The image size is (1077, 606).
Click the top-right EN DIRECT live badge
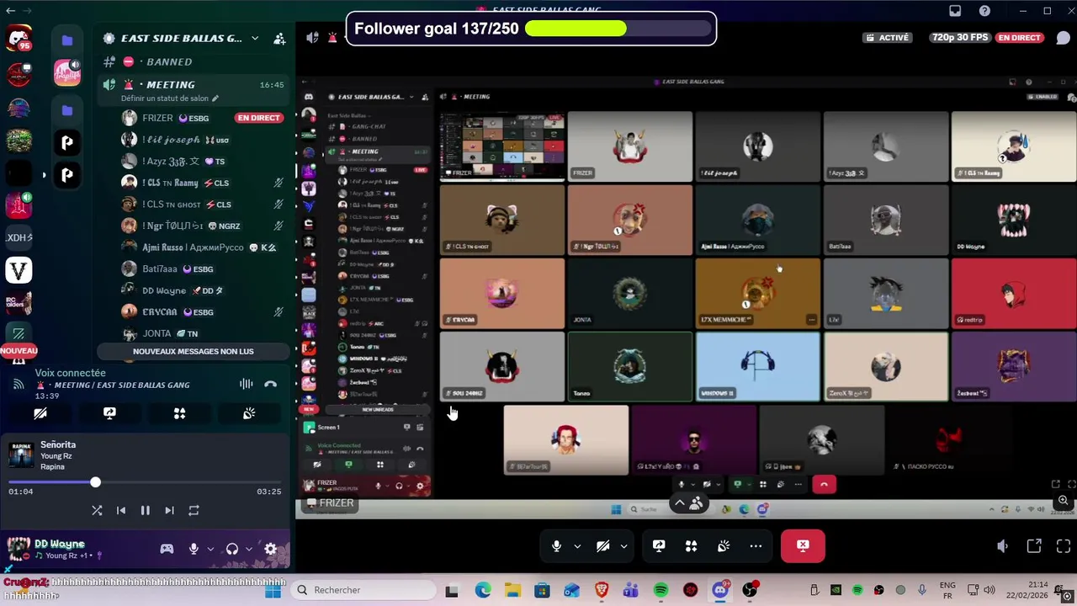[x=1019, y=38]
